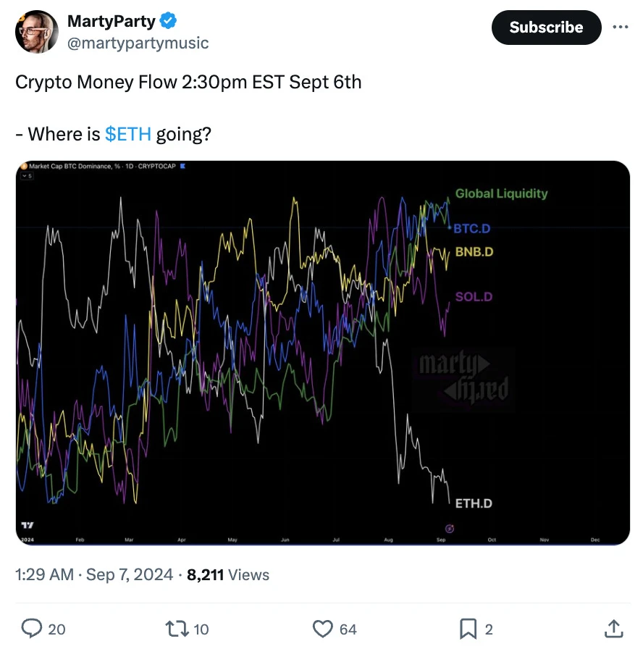Bookmark this tweet
This screenshot has height=649, width=643.
coord(468,629)
